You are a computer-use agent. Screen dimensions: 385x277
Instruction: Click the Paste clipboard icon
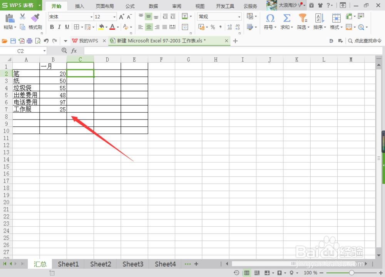[x=9, y=18]
